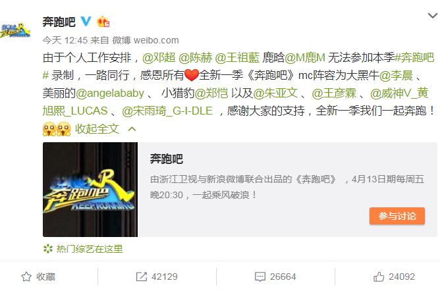The image size is (440, 291).
Task: Click the 奔跑吧 profile avatar logo
Action: point(15,30)
